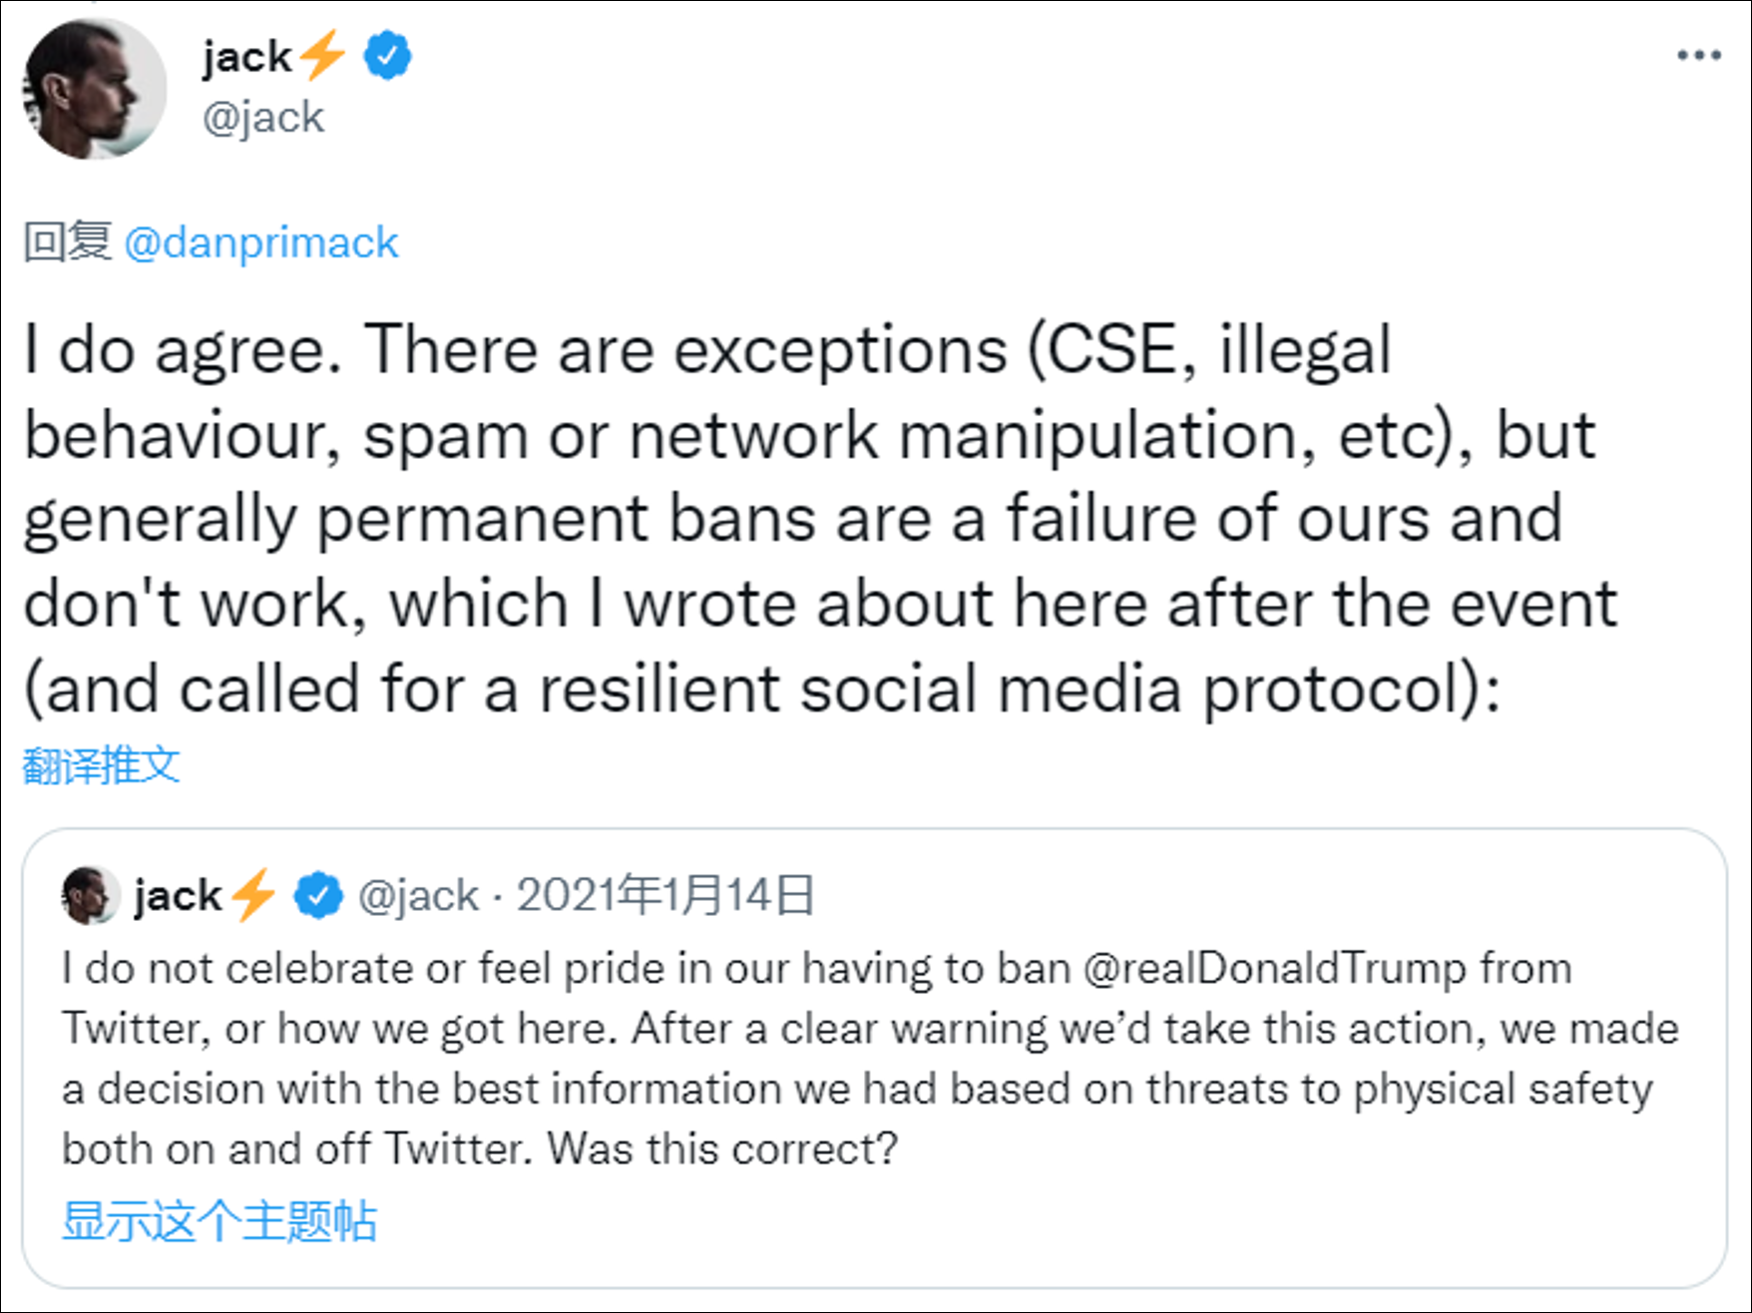This screenshot has height=1313, width=1752.
Task: Click the lightning bolt emoji in the main tweet header
Action: pyautogui.click(x=322, y=55)
